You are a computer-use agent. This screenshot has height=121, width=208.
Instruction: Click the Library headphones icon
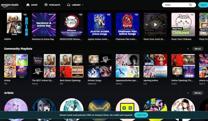(69, 5)
